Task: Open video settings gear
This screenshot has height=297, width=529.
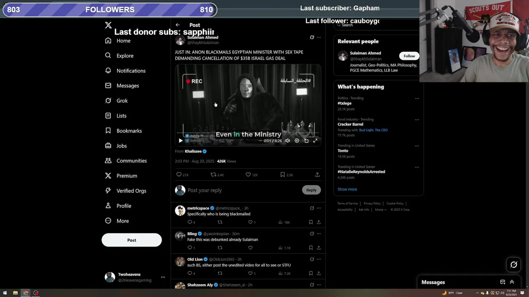Action: [x=297, y=141]
